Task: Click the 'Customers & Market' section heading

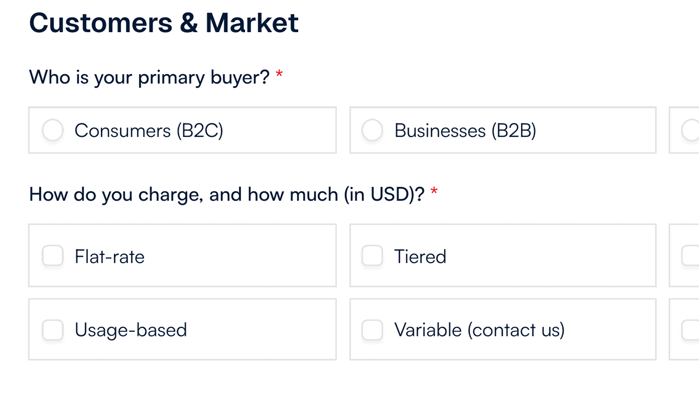Action: point(164,23)
